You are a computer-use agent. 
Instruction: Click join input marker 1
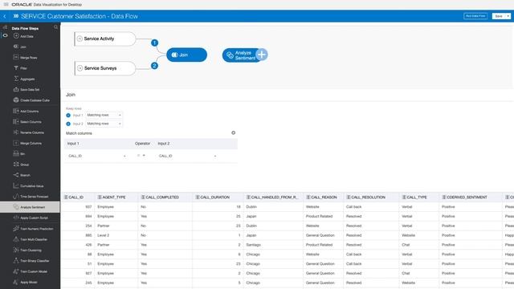[155, 43]
